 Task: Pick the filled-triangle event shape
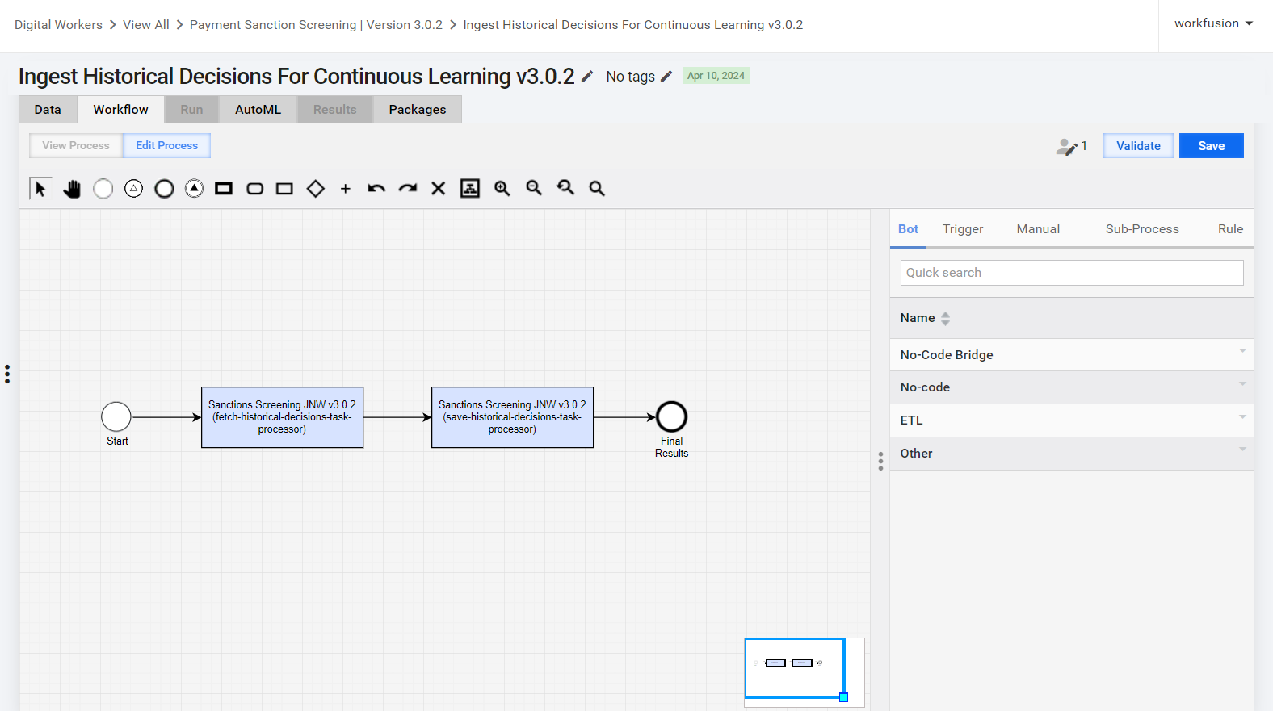[194, 188]
